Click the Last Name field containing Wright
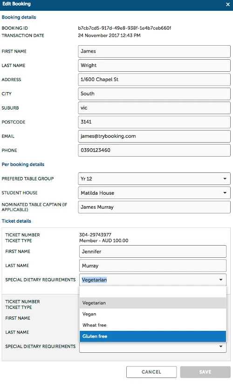This screenshot has height=384, width=233. click(154, 65)
